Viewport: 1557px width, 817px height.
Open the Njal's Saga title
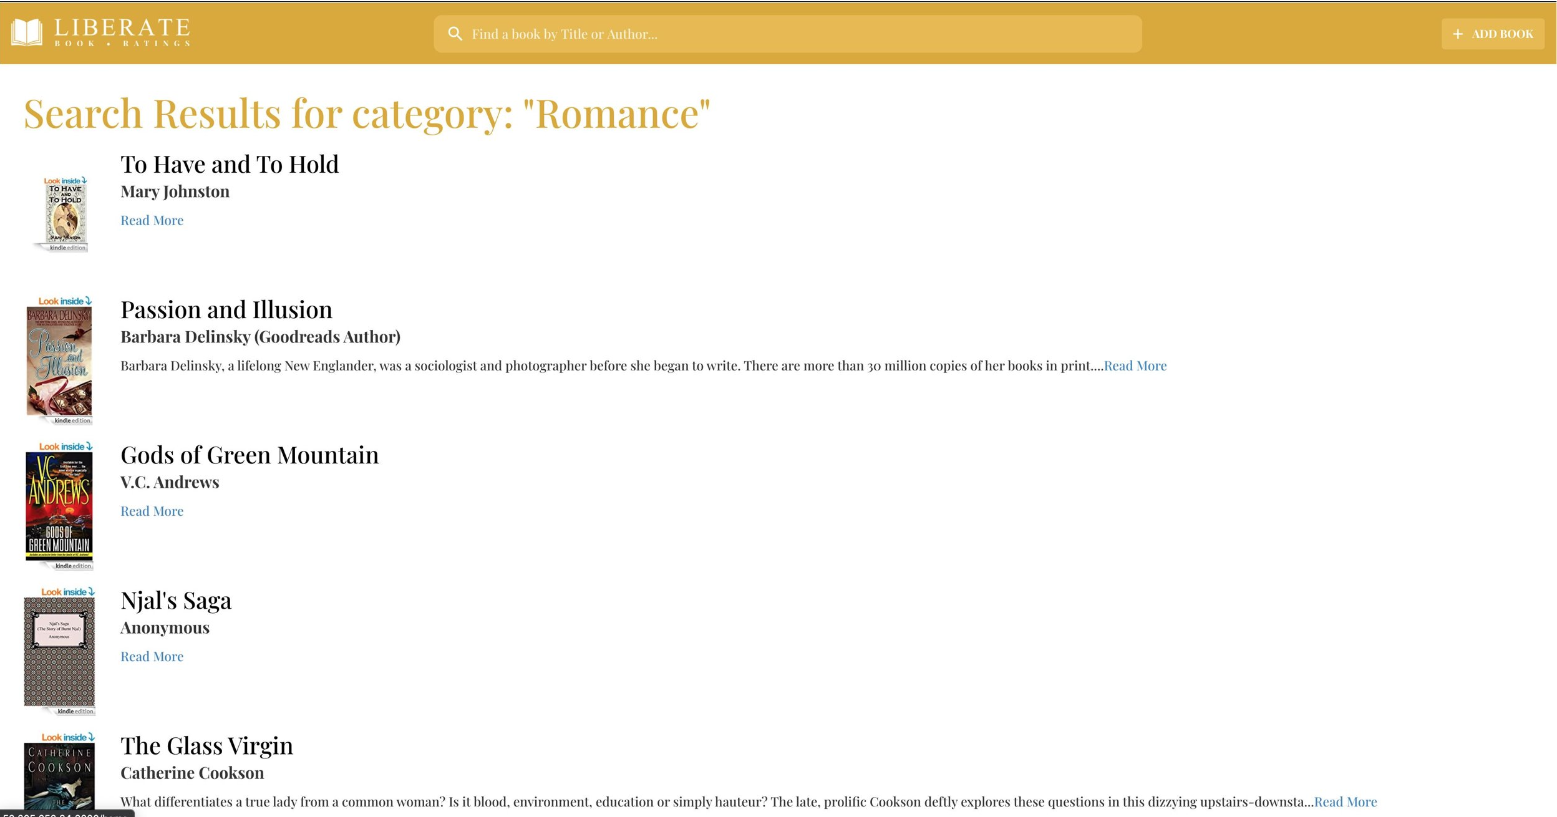point(176,601)
